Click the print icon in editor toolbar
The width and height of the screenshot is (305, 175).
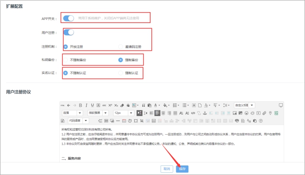pyautogui.click(x=237, y=120)
